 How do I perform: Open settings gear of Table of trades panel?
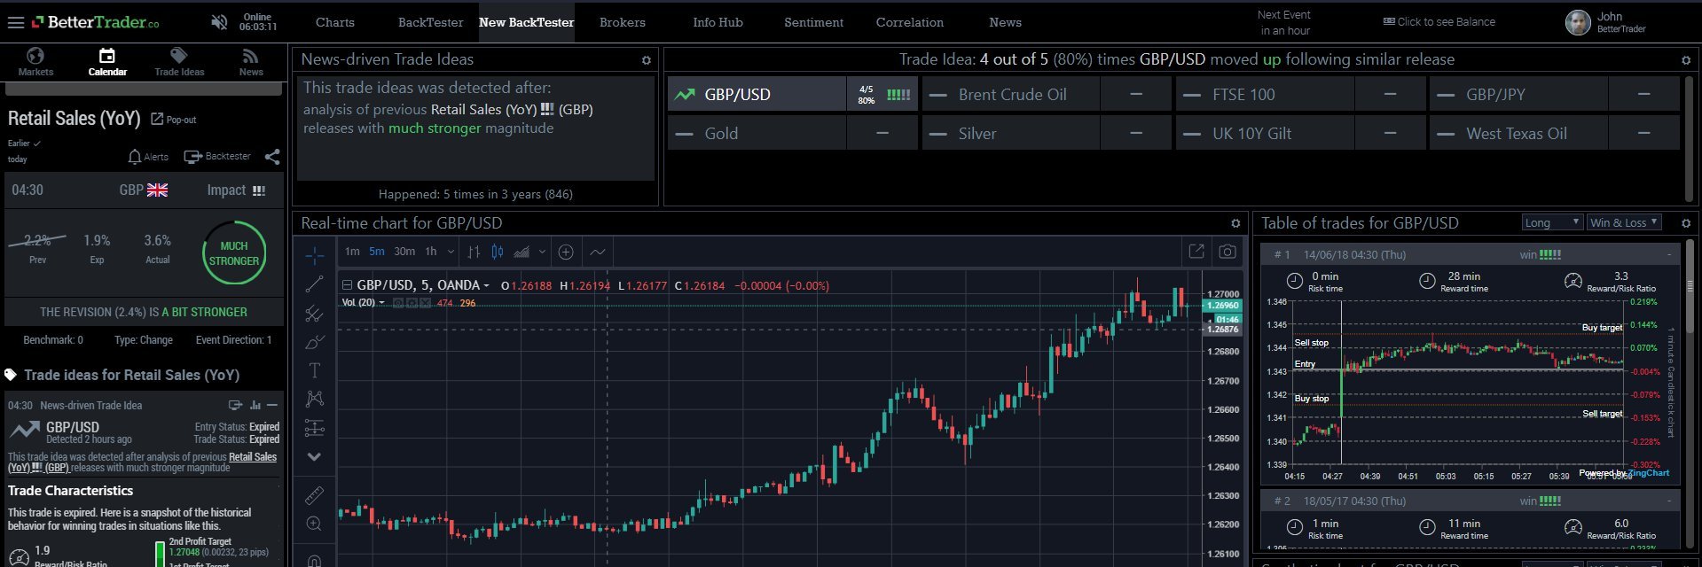pos(1686,223)
